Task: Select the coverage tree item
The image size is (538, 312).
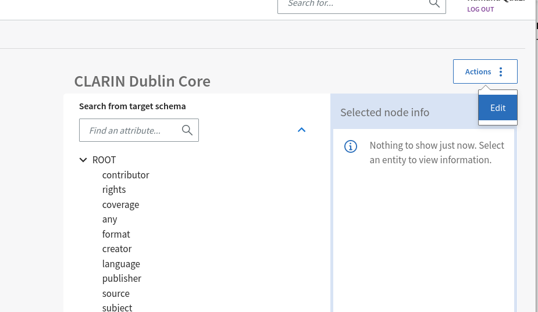Action: click(x=121, y=205)
